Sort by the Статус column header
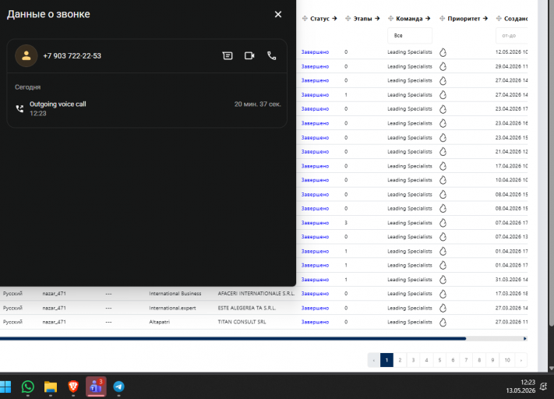The height and width of the screenshot is (399, 554). coord(319,19)
